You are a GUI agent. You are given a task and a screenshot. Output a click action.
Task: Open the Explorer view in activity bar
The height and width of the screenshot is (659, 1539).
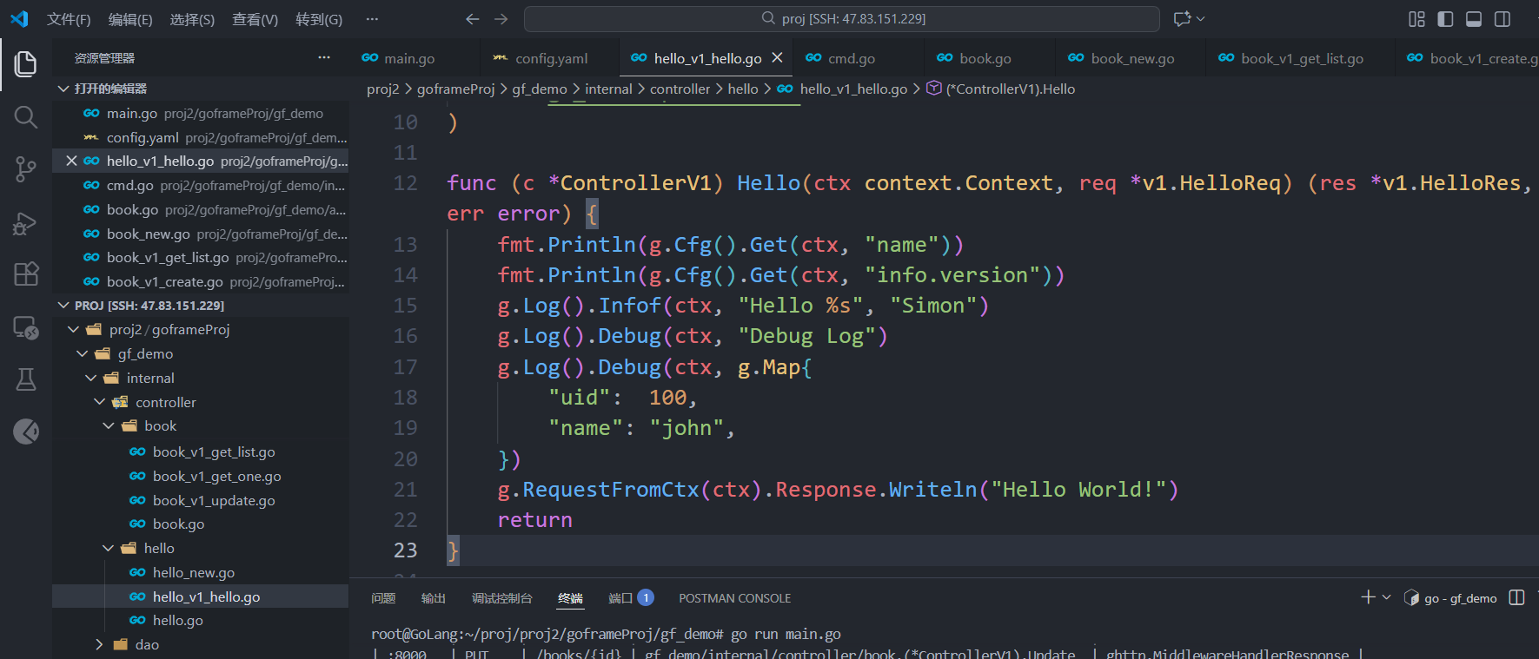pos(26,63)
